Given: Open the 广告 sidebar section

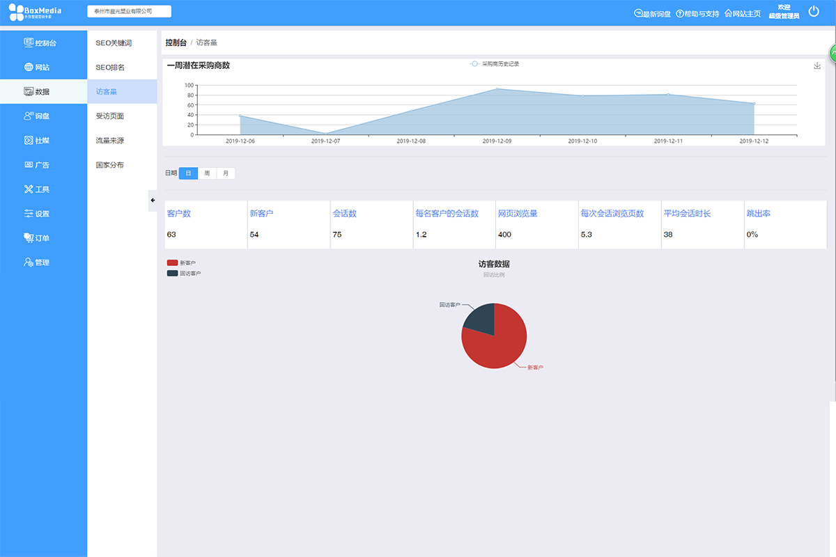Looking at the screenshot, I should click(x=43, y=165).
